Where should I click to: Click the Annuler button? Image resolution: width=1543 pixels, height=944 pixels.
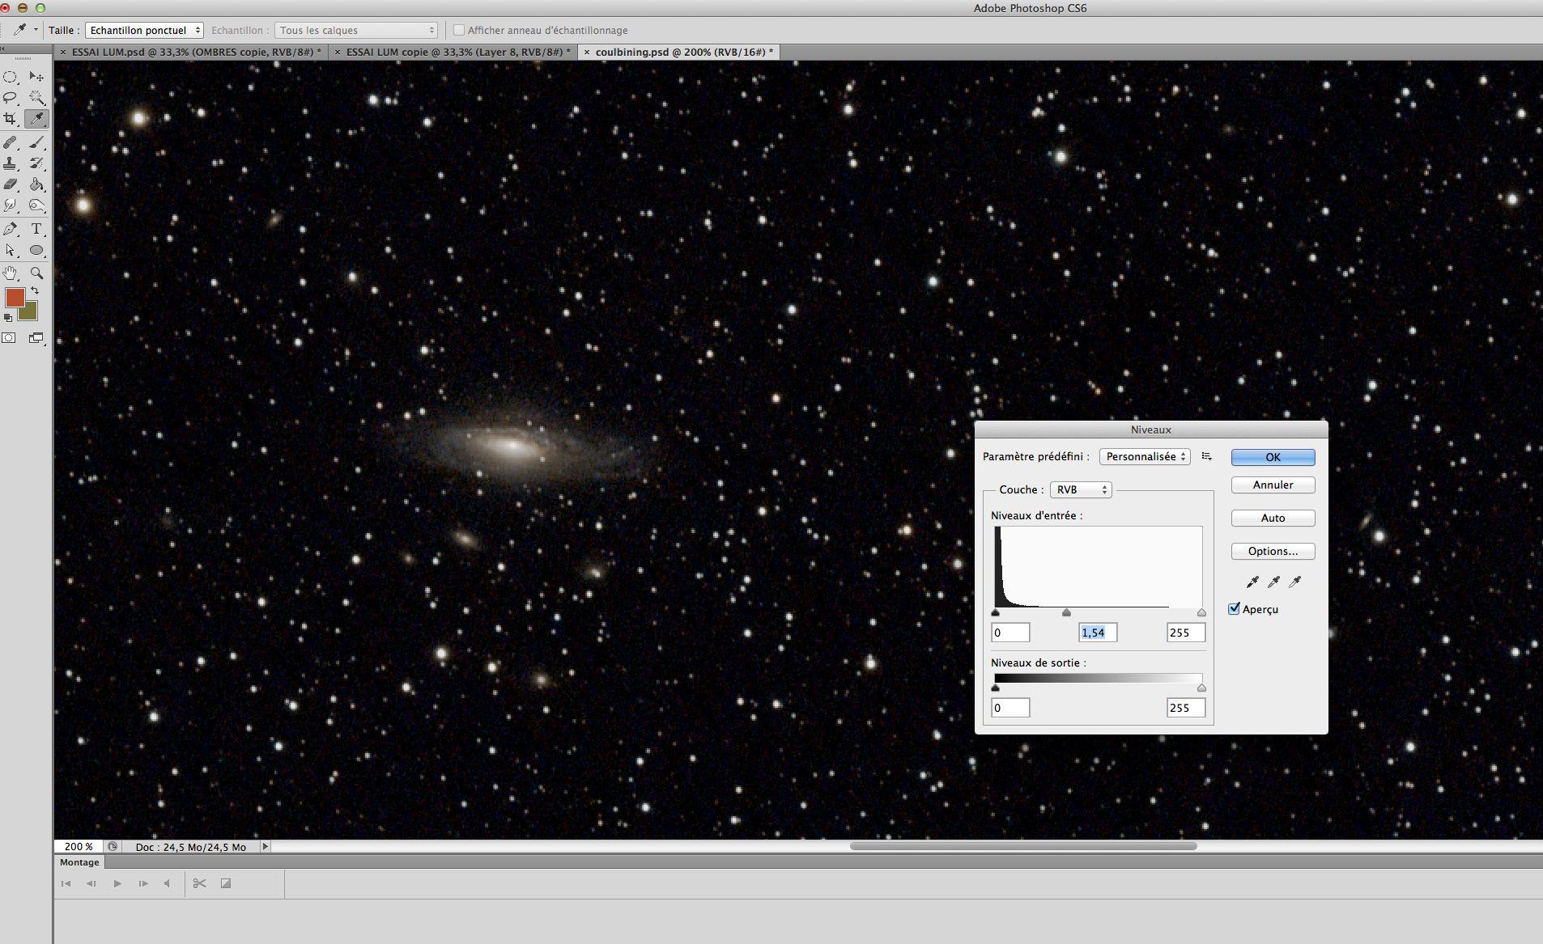[1273, 485]
